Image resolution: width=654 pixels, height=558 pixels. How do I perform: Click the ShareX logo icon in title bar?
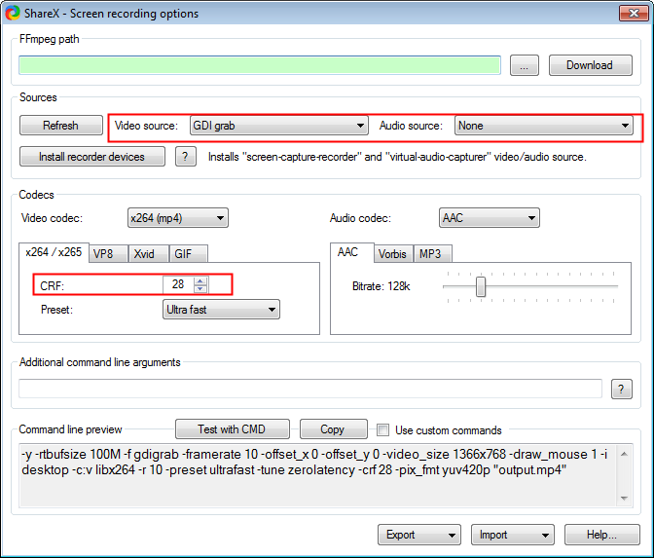13,13
